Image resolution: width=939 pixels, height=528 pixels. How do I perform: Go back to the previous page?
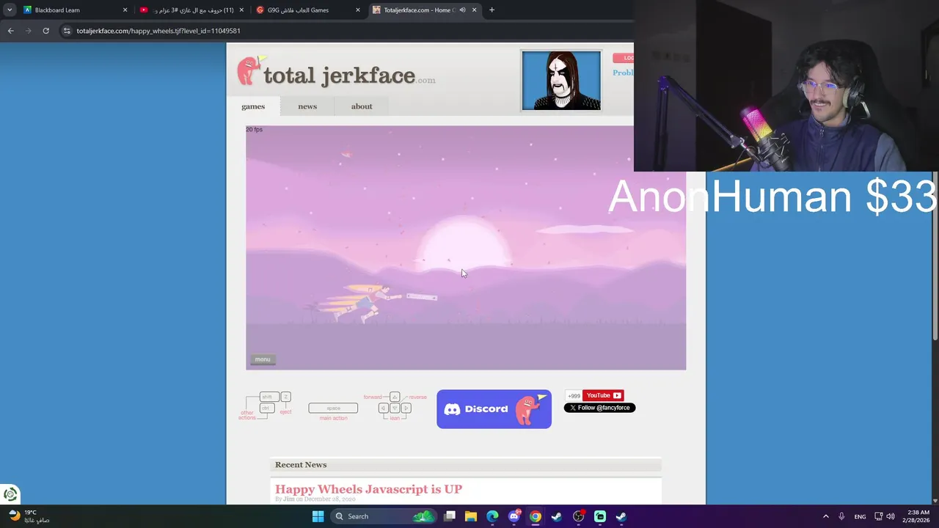coord(10,31)
